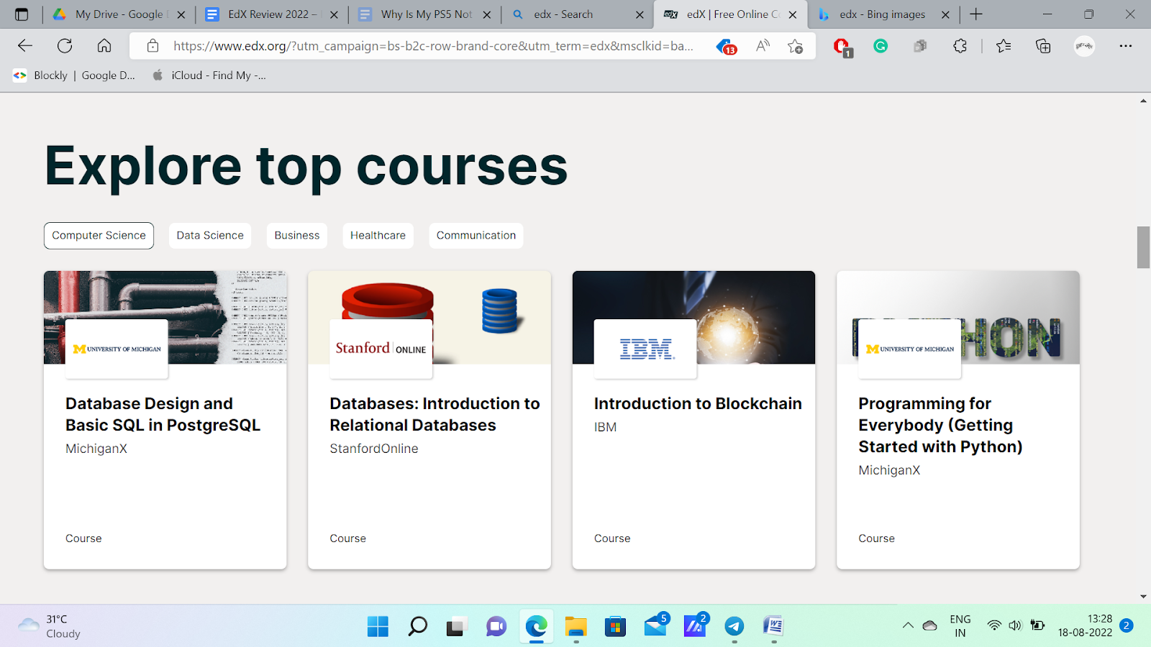Open the notification center badge
This screenshot has height=647, width=1151.
(x=1127, y=625)
